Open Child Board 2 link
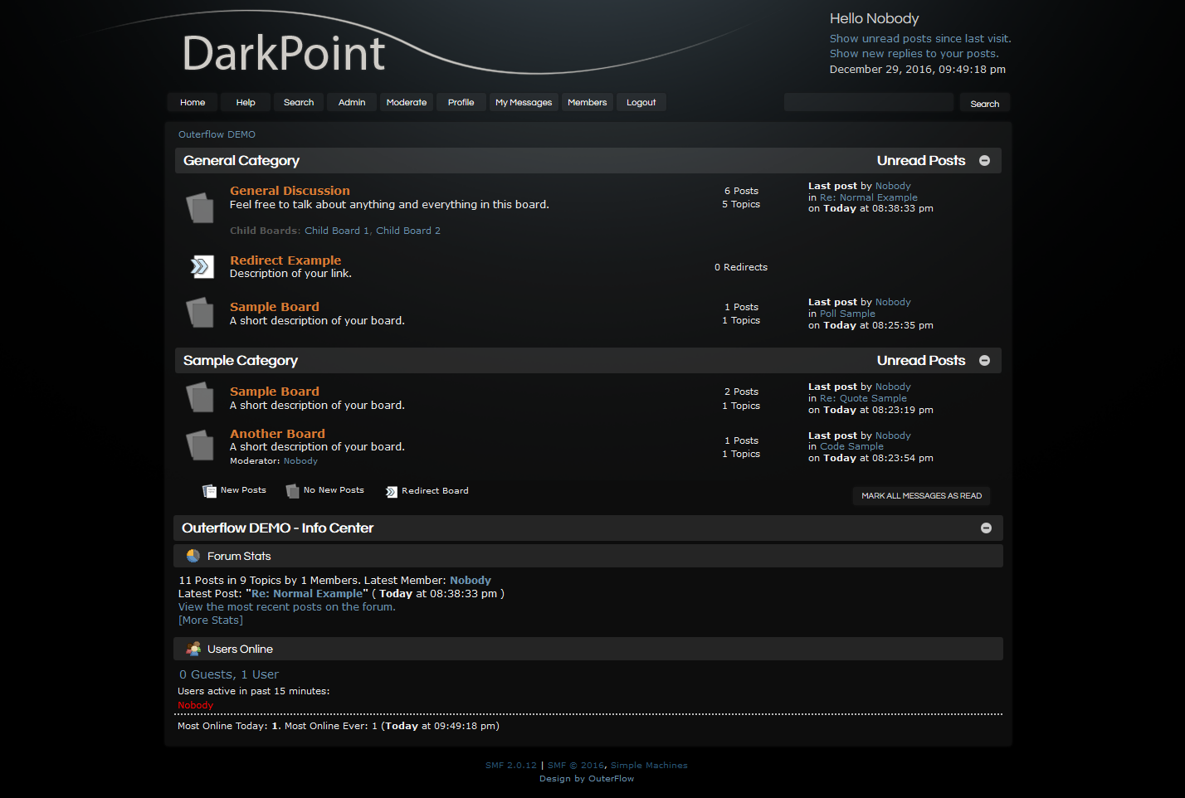This screenshot has width=1185, height=798. [408, 231]
